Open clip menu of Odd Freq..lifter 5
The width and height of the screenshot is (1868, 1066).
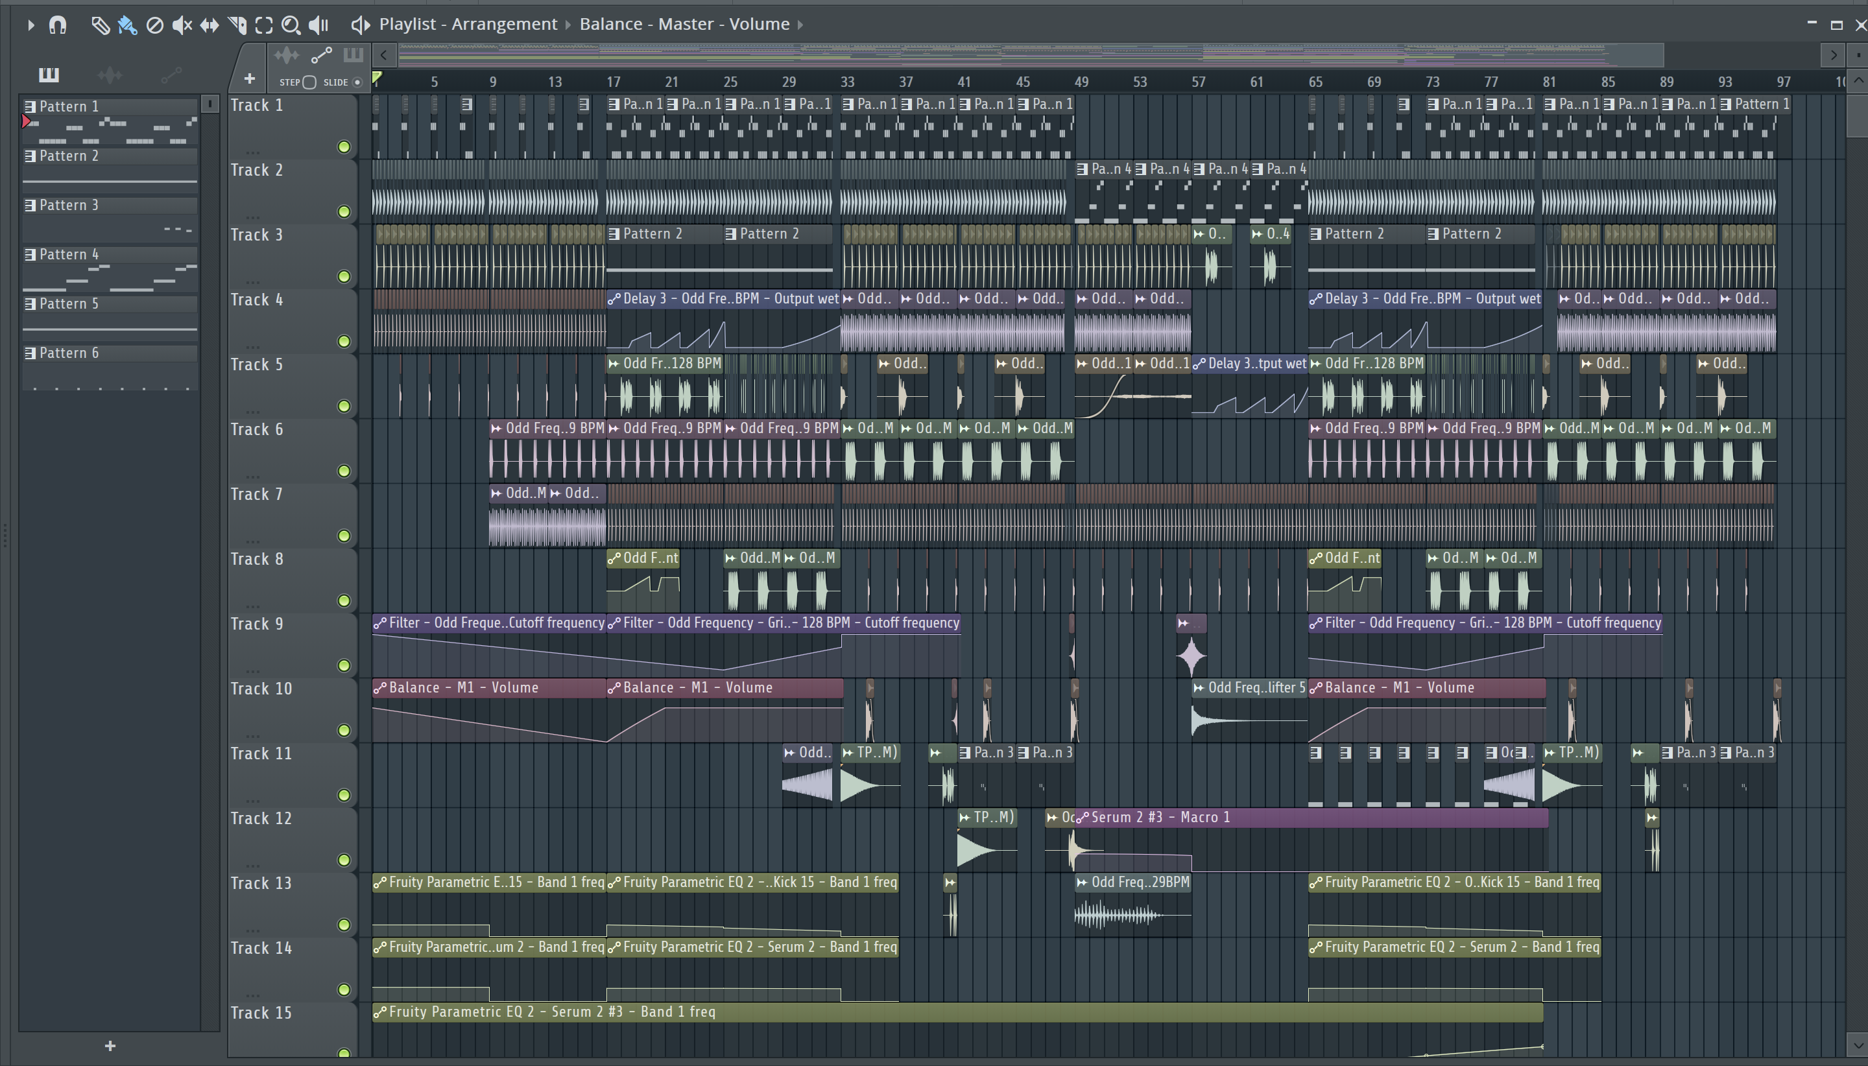tap(1199, 687)
